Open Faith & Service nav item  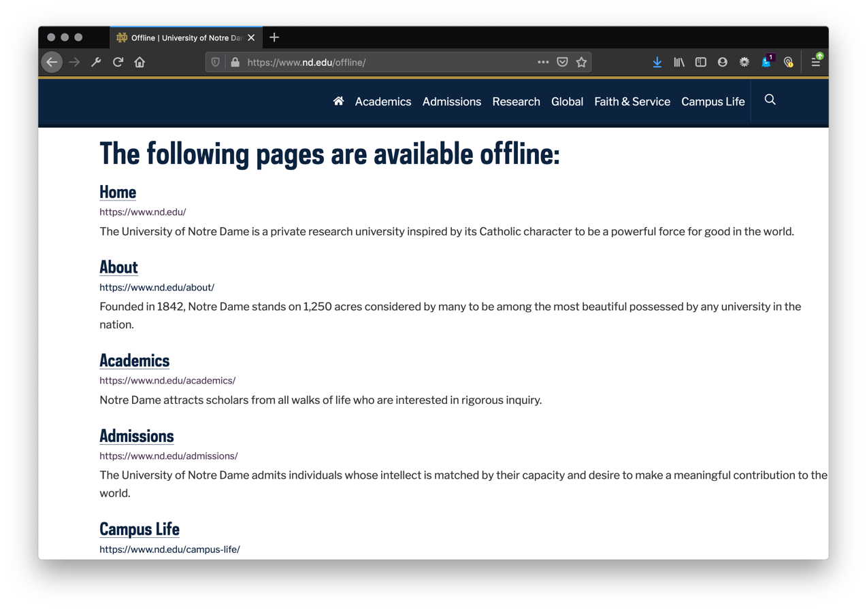tap(632, 101)
